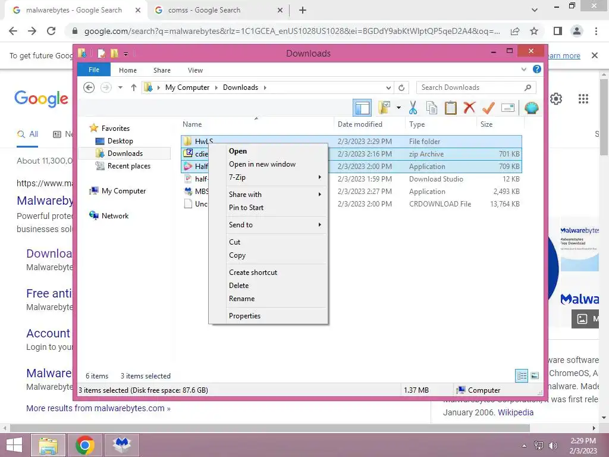Expand the Send to submenu
The width and height of the screenshot is (609, 457).
(268, 224)
